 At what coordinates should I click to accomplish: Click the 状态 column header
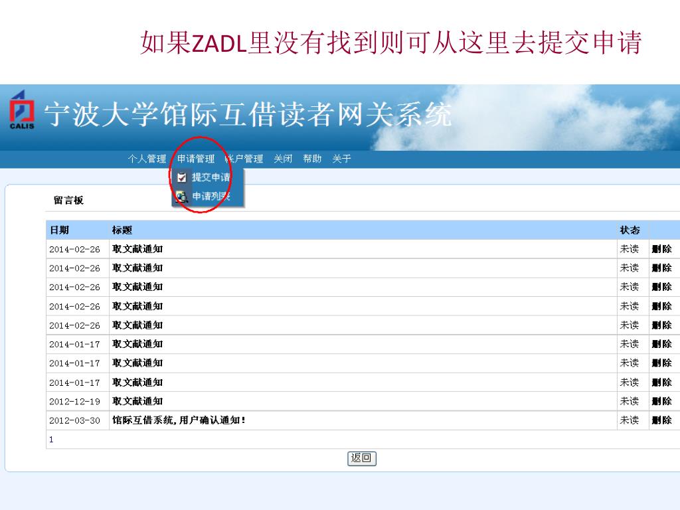pyautogui.click(x=630, y=230)
